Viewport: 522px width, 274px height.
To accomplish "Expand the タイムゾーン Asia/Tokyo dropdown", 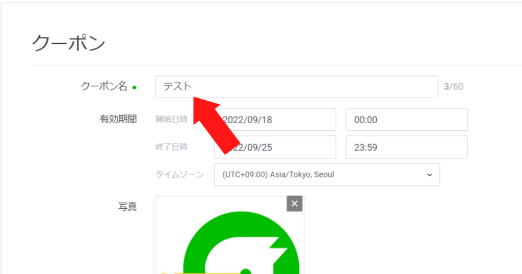I will [327, 175].
